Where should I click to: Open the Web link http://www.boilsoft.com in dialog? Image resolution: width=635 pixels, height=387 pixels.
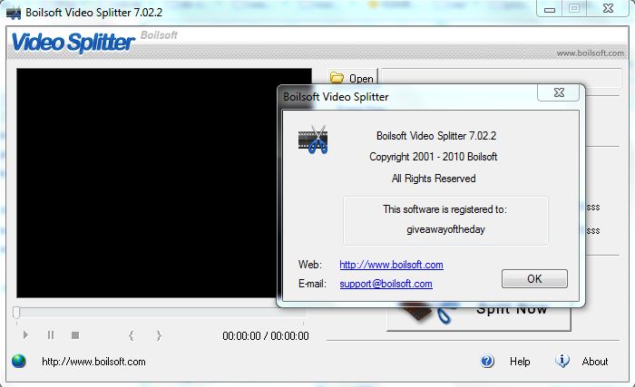[391, 265]
